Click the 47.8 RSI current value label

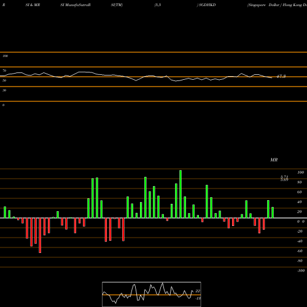click(x=281, y=76)
